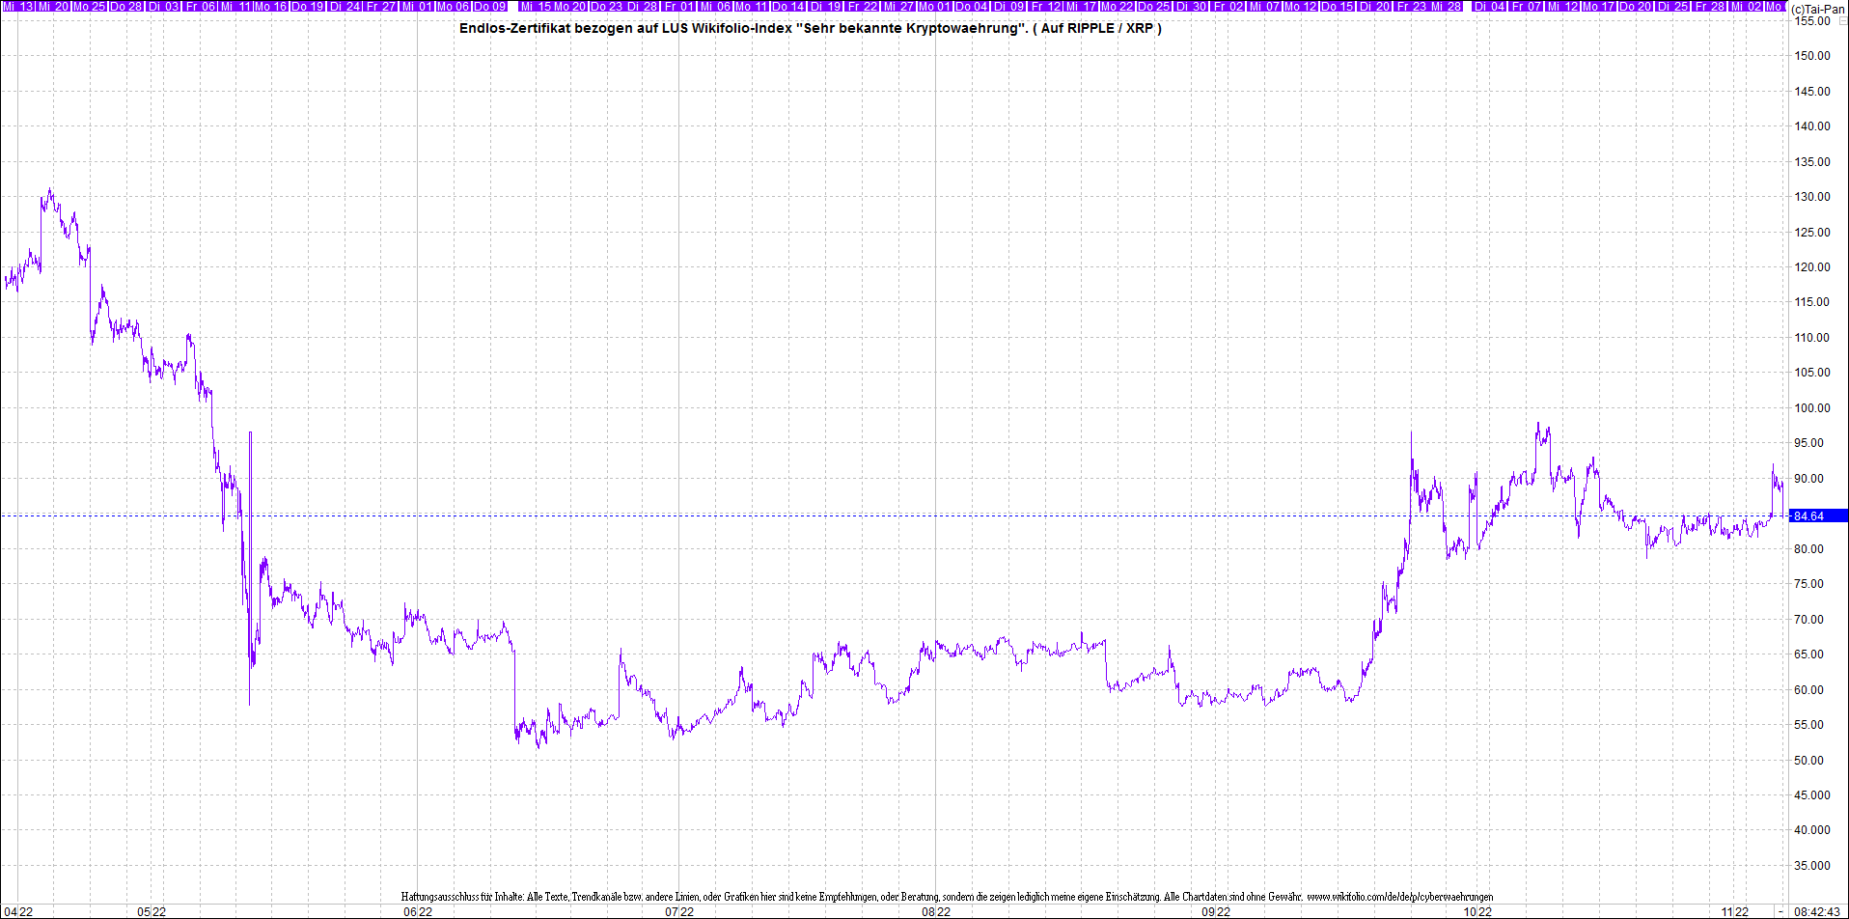
Task: Click the 'Mi 13' date in top bar
Action: point(18,7)
